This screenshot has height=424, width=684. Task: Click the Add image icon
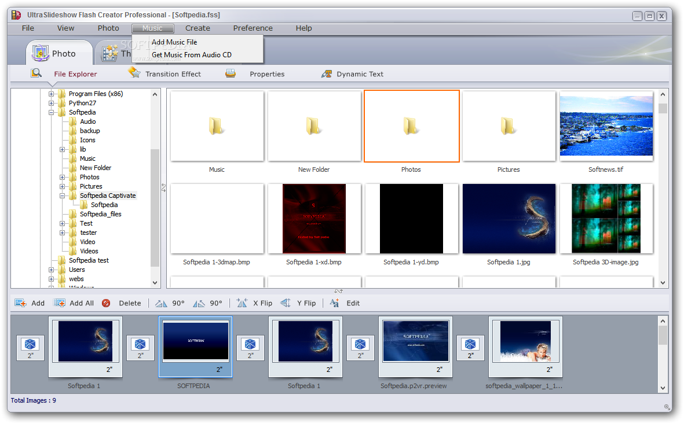(x=20, y=303)
